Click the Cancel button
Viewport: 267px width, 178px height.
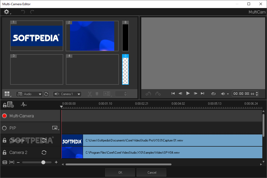[151, 172]
